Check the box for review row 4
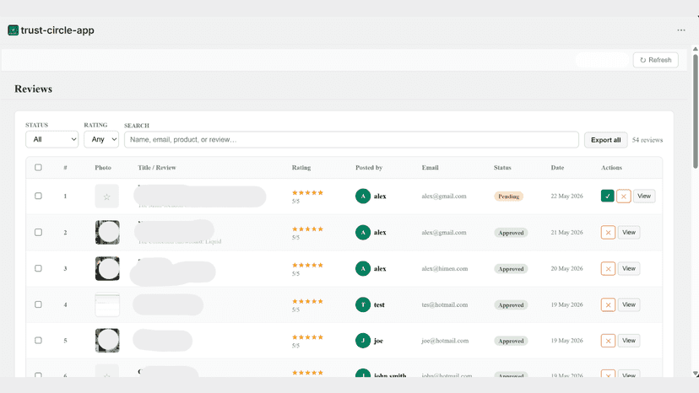Screen dimensions: 699x393 tap(38, 304)
